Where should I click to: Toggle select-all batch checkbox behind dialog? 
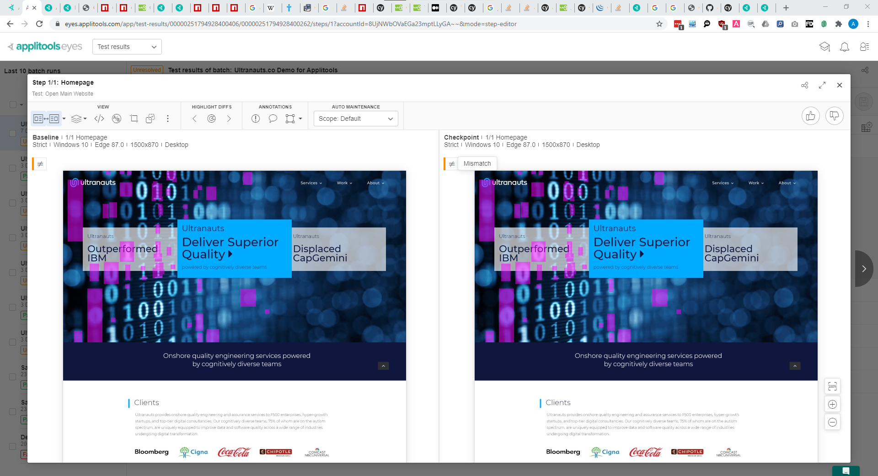point(13,104)
